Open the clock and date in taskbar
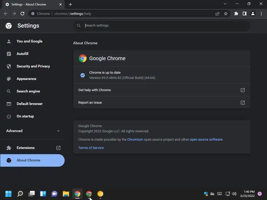Image resolution: width=267 pixels, height=200 pixels. click(x=247, y=194)
